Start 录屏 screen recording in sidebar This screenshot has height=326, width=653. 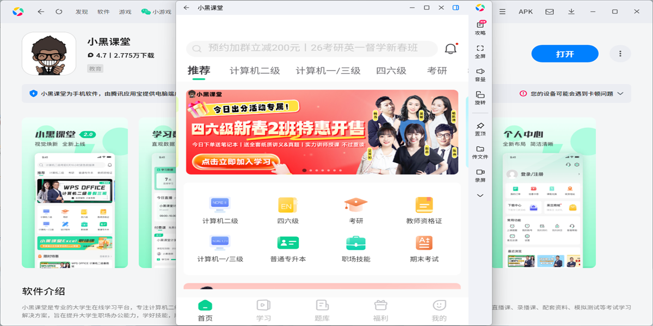(480, 176)
